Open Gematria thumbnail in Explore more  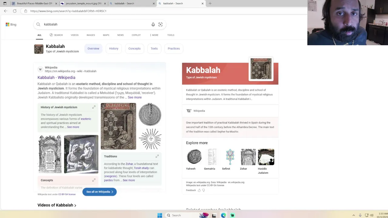(212, 157)
